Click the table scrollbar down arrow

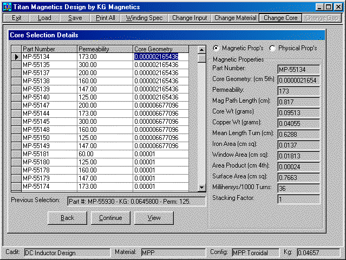click(x=201, y=187)
